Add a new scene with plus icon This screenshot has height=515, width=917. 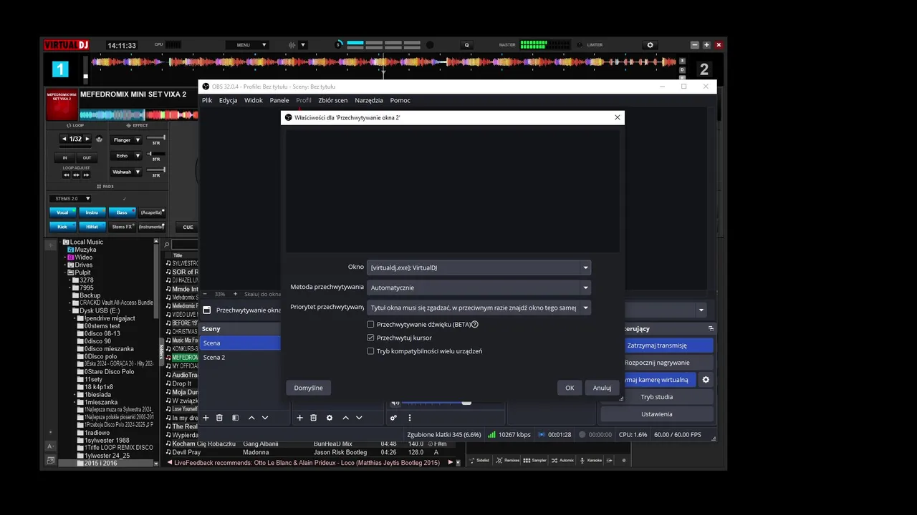[x=206, y=418]
